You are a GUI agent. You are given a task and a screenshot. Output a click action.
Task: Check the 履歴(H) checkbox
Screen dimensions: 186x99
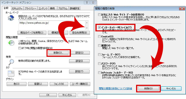click(x=99, y=45)
